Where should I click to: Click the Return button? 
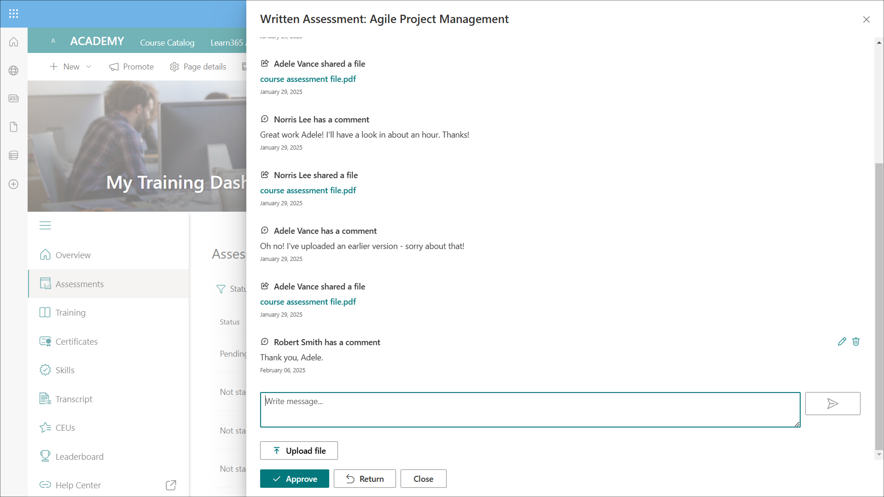[x=365, y=479]
